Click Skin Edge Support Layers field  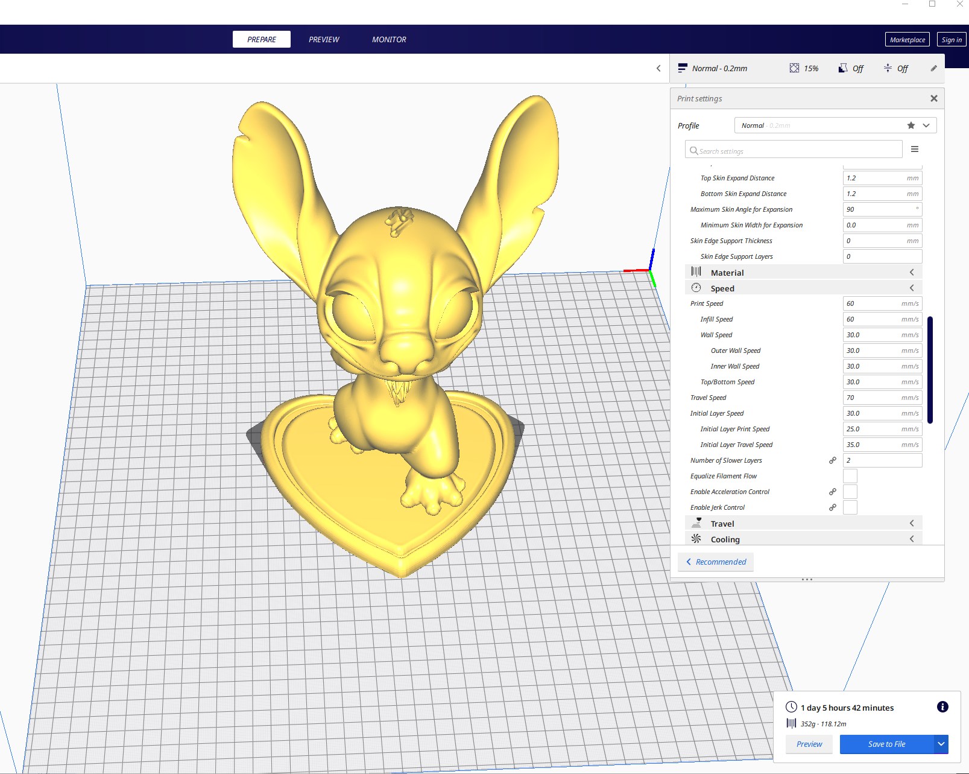pyautogui.click(x=882, y=256)
